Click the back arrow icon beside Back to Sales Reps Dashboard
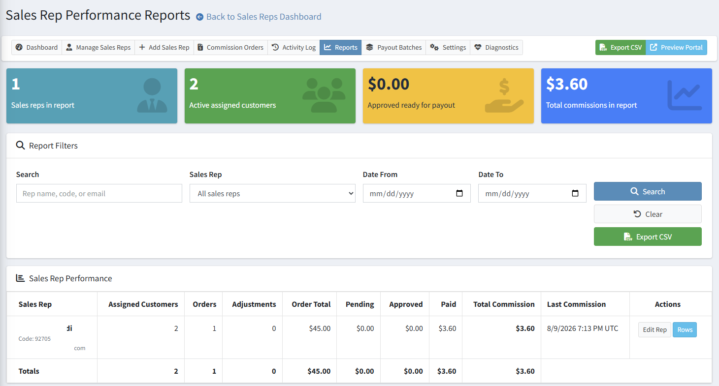719x386 pixels. pyautogui.click(x=199, y=17)
